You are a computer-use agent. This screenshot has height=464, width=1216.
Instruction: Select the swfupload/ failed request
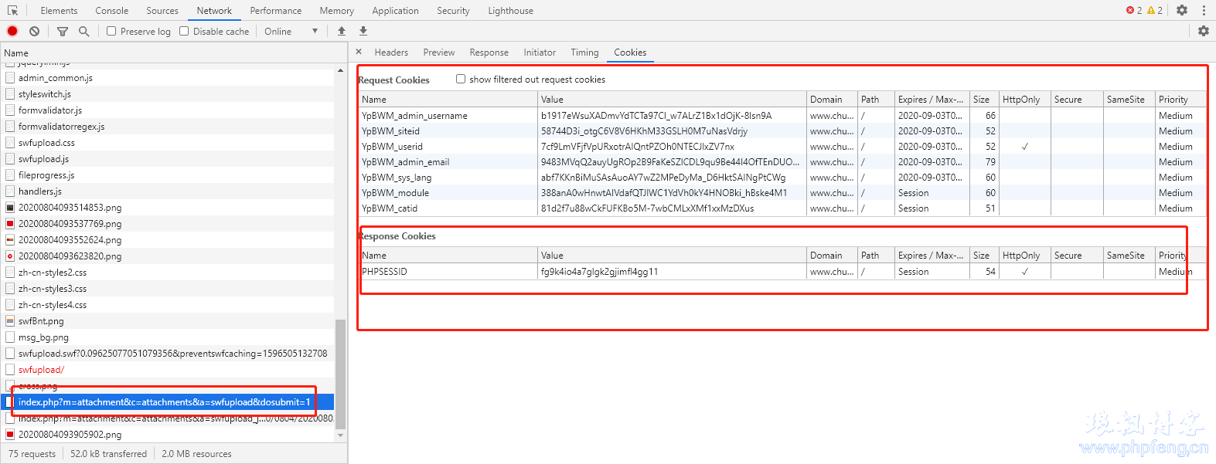[x=167, y=370]
